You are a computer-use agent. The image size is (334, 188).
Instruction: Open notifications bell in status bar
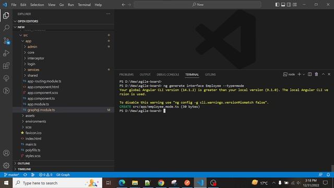328,174
